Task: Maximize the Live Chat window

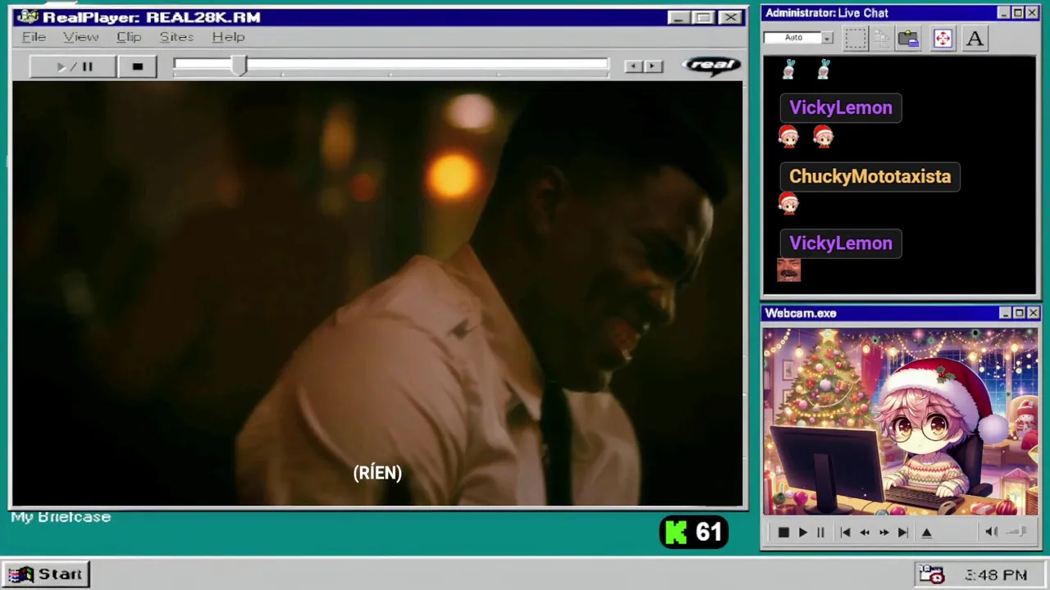Action: pos(1018,13)
